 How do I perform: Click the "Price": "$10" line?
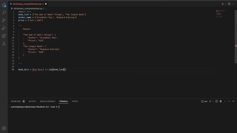(x=36, y=52)
